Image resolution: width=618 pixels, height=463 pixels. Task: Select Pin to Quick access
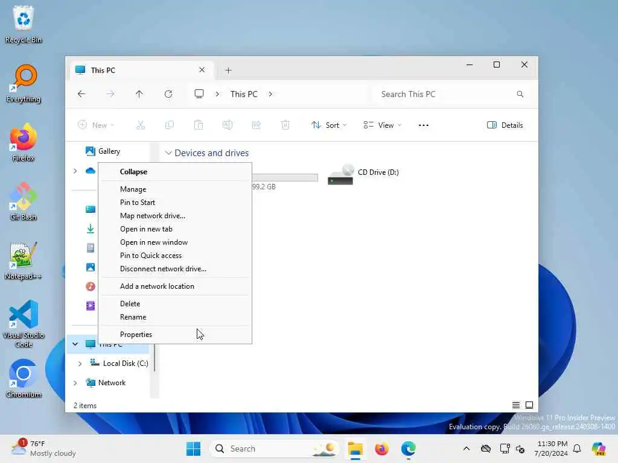(175, 256)
